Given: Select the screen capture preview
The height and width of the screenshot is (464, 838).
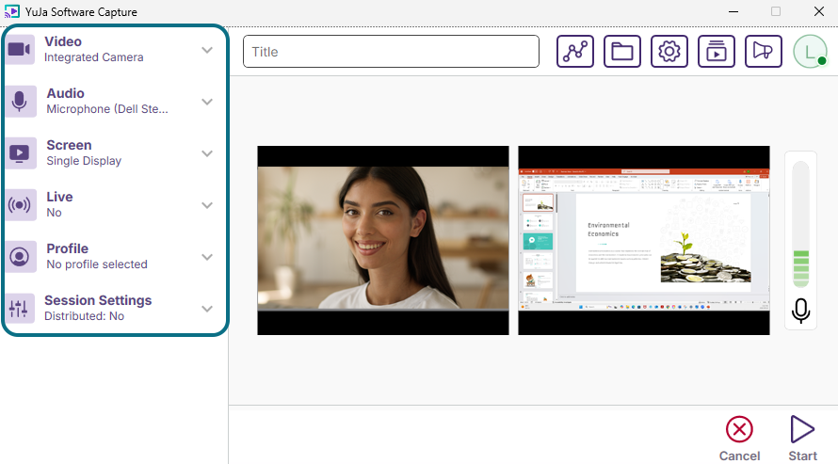Looking at the screenshot, I should (644, 240).
